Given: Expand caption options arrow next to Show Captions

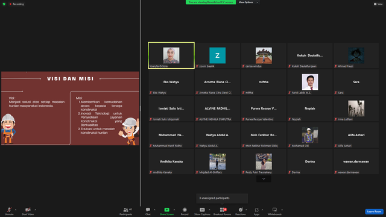Looking at the screenshot, I should pyautogui.click(x=209, y=210).
